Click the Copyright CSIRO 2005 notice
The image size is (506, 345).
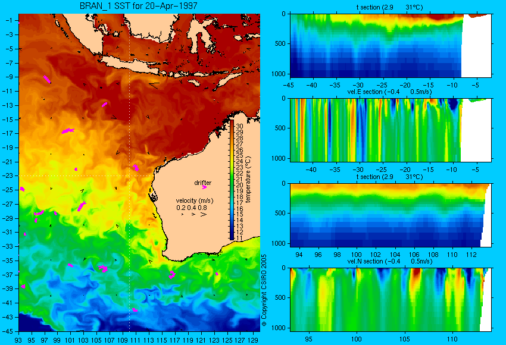pyautogui.click(x=264, y=290)
